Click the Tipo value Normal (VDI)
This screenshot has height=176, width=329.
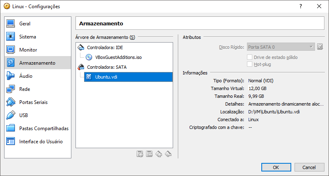[x=261, y=81]
